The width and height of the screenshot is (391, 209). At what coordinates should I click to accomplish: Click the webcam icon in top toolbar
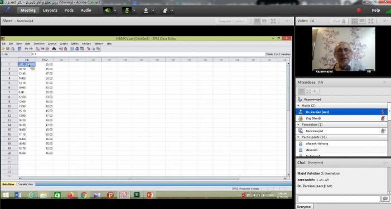pyautogui.click(x=146, y=11)
